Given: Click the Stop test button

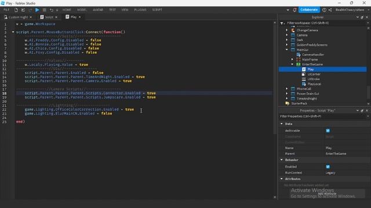Looking at the screenshot, I should (45, 10).
